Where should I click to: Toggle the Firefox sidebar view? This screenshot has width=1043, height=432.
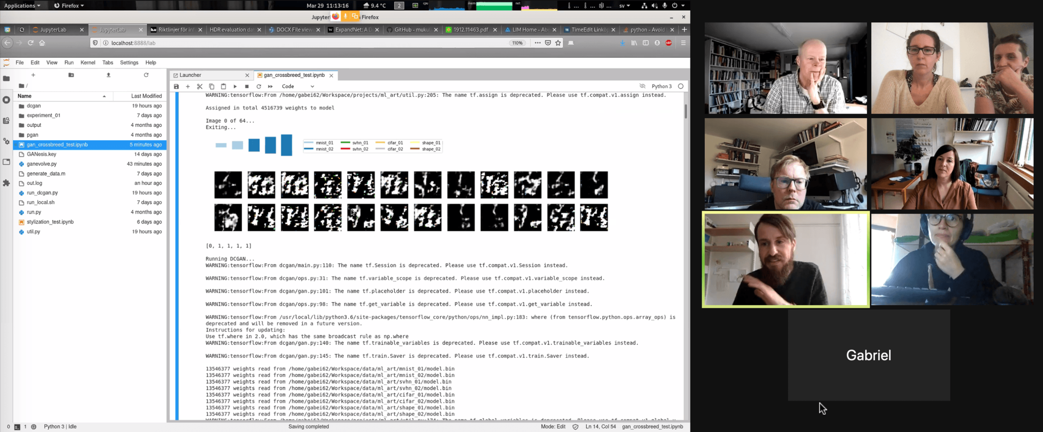point(646,43)
